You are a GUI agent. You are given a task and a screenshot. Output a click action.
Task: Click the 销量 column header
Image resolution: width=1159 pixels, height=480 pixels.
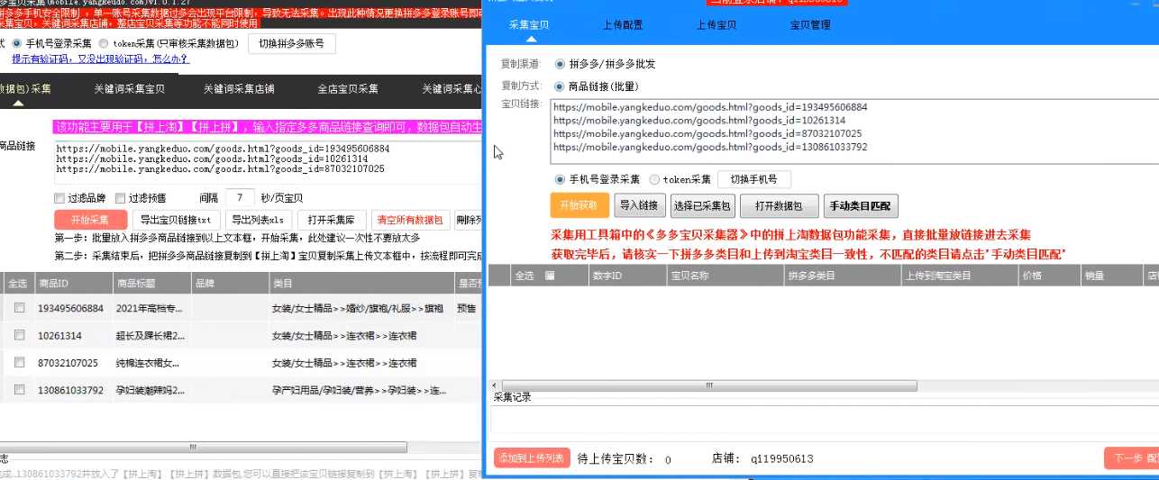point(1112,276)
